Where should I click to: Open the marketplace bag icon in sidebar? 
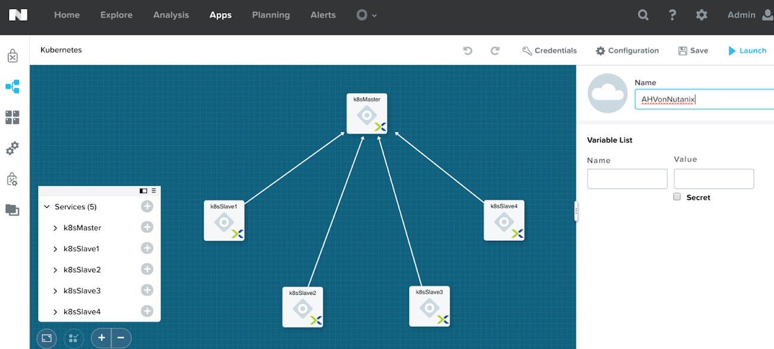[13, 56]
